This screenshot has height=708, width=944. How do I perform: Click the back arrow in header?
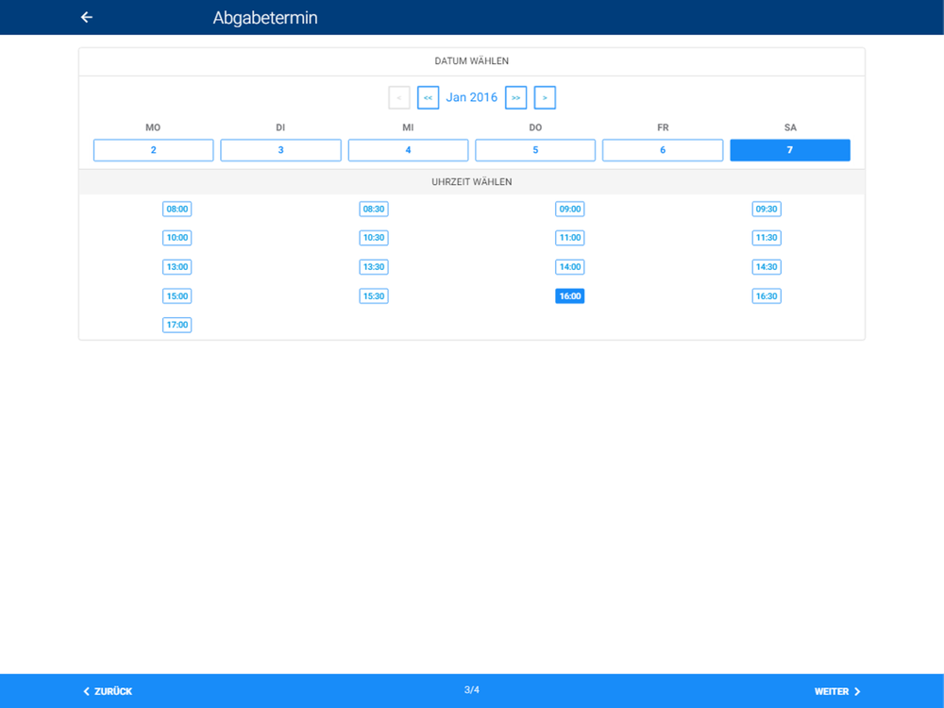tap(87, 17)
